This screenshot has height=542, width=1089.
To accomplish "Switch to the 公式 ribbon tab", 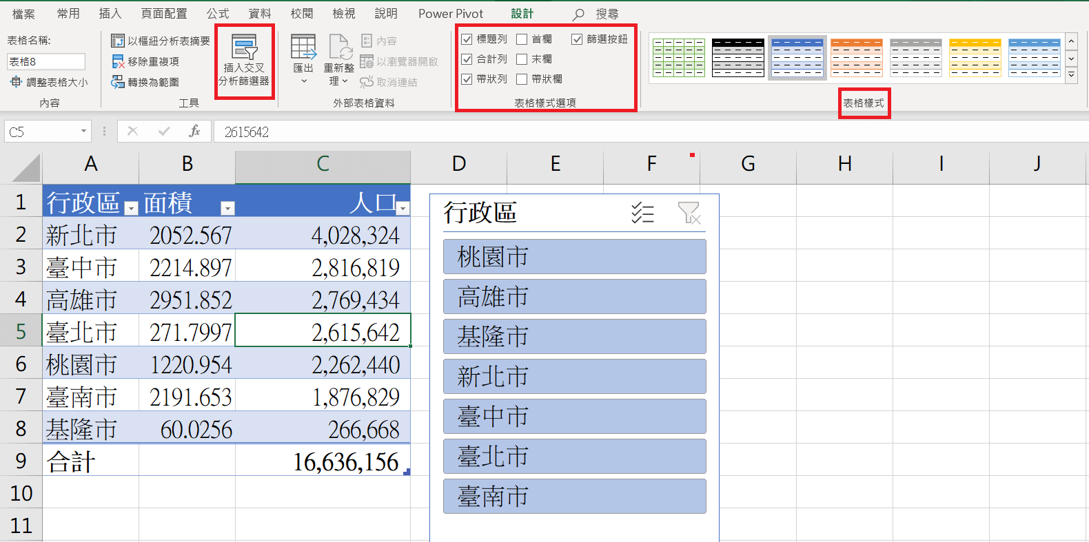I will [x=218, y=14].
